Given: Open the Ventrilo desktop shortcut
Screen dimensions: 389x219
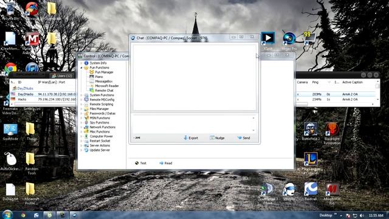Looking at the screenshot, I should (x=289, y=192).
